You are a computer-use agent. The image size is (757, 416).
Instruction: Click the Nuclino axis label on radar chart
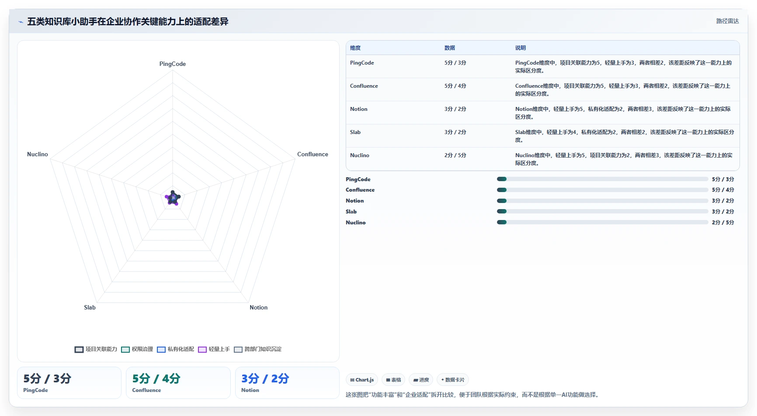38,154
